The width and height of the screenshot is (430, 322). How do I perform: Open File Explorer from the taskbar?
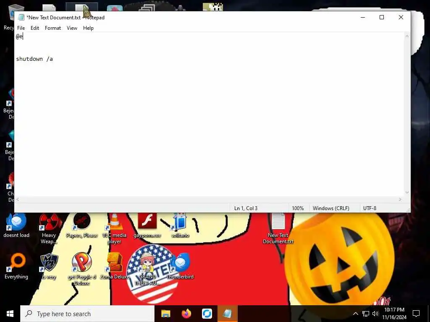coord(165,314)
